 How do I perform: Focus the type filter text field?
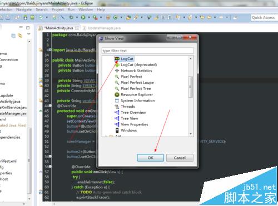(147, 51)
